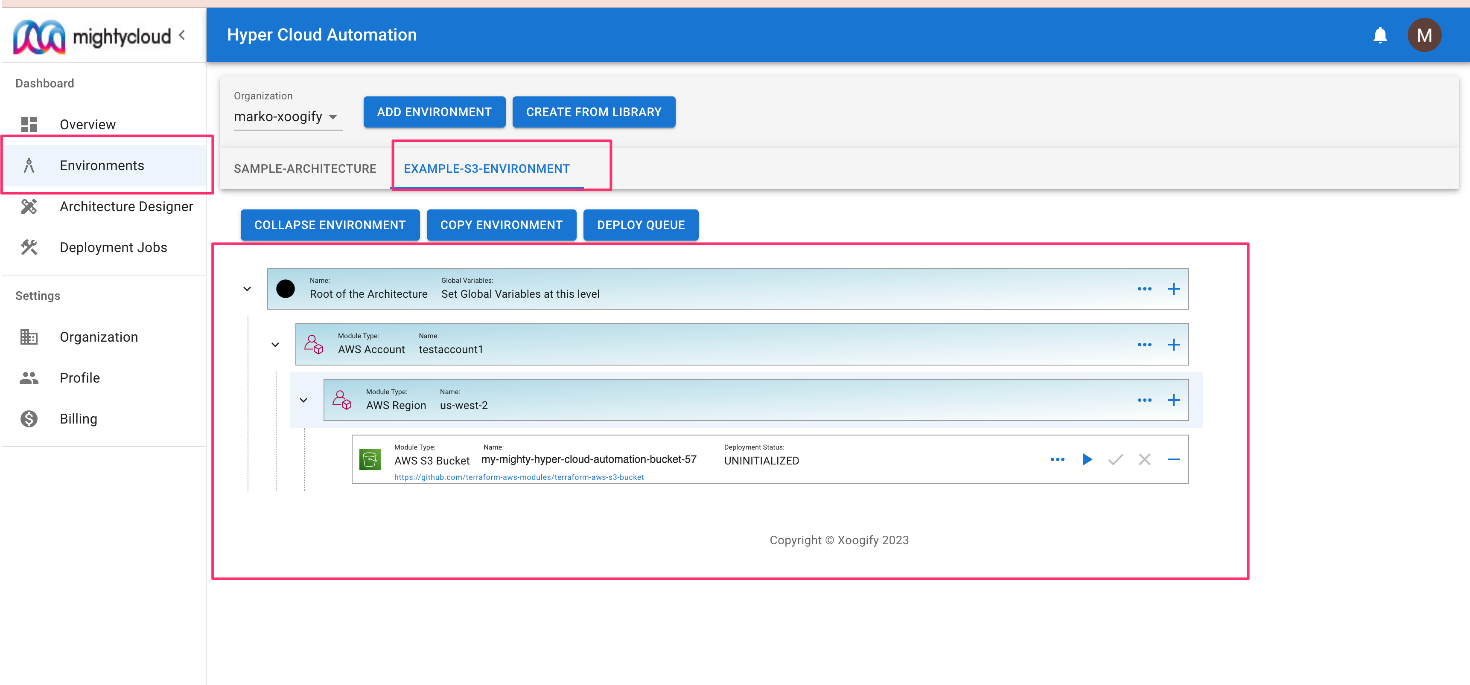This screenshot has width=1470, height=685.
Task: Click the notifications bell icon
Action: 1379,35
